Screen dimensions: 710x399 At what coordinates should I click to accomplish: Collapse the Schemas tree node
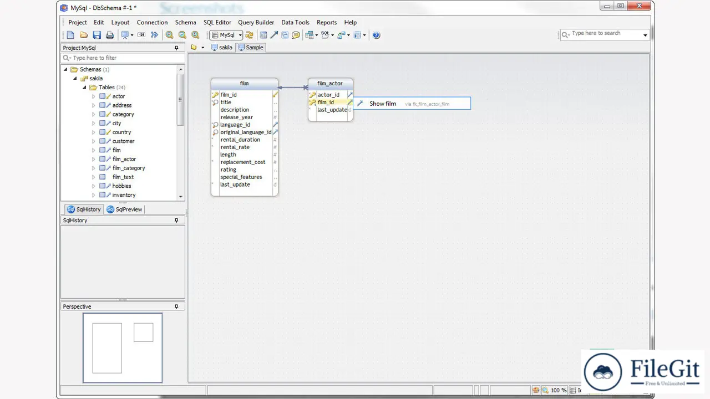click(x=66, y=69)
